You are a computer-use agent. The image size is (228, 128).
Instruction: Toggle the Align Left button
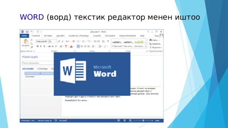(78, 46)
